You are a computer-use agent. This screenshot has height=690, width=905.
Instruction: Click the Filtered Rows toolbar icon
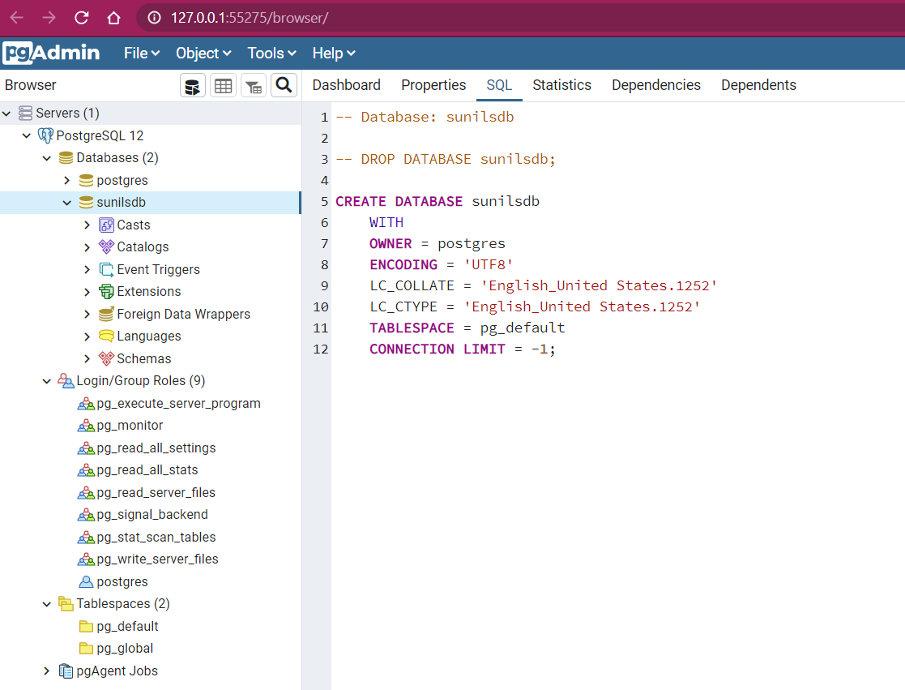pos(254,86)
